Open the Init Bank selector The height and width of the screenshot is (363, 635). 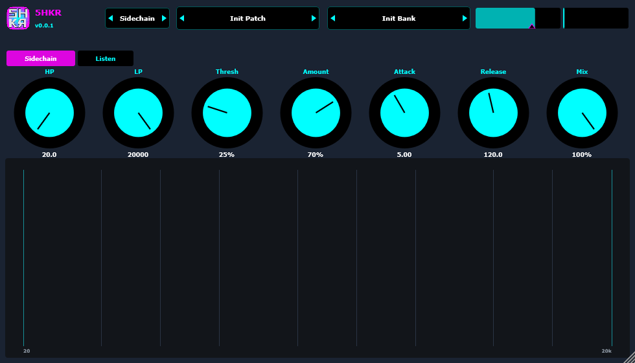click(399, 18)
